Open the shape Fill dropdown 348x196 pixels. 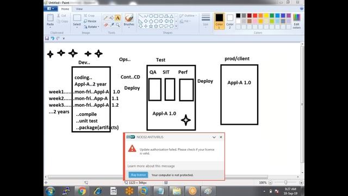[x=185, y=21]
